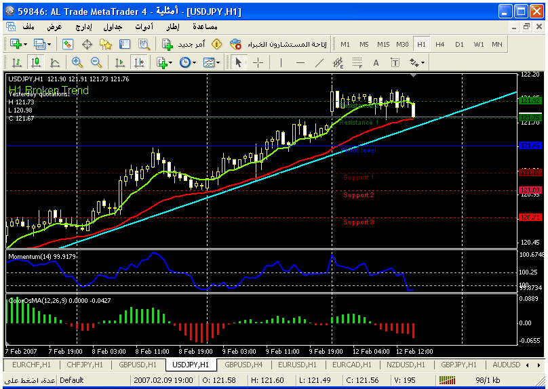The image size is (548, 389).
Task: Open the Navigator panel star-folder icon
Action: tap(105, 44)
